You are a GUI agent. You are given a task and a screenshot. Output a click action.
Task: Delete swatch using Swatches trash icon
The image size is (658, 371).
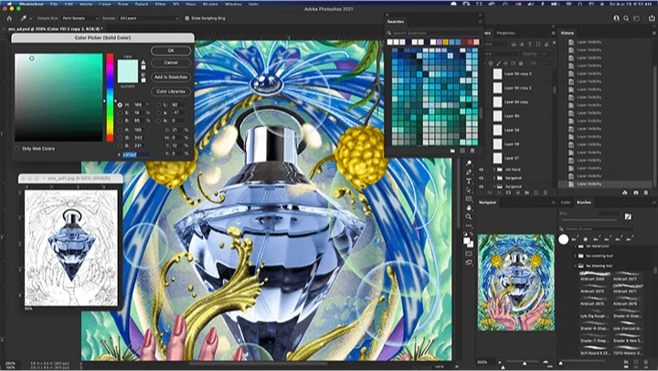coord(472,151)
